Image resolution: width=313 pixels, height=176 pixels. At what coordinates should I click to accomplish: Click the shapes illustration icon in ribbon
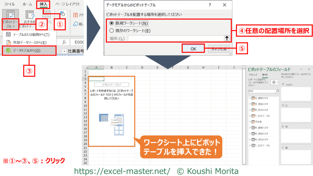point(63,14)
